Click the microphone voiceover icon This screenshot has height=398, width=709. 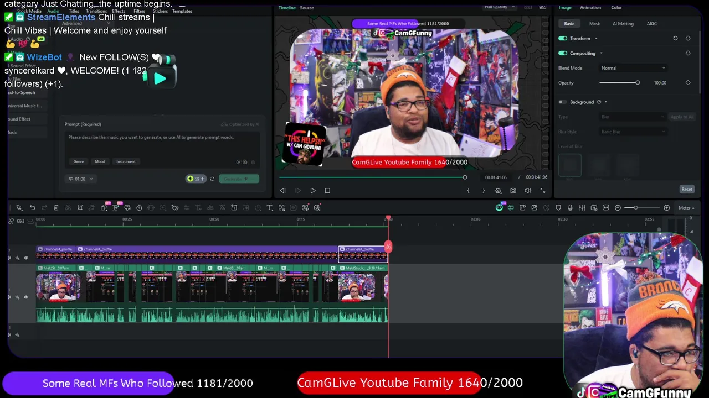coord(570,207)
